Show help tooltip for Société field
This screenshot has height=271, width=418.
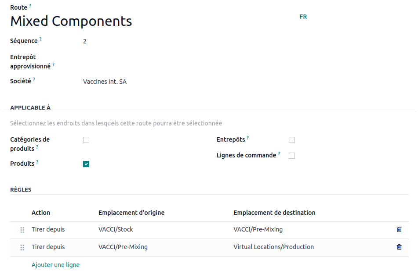(34, 79)
